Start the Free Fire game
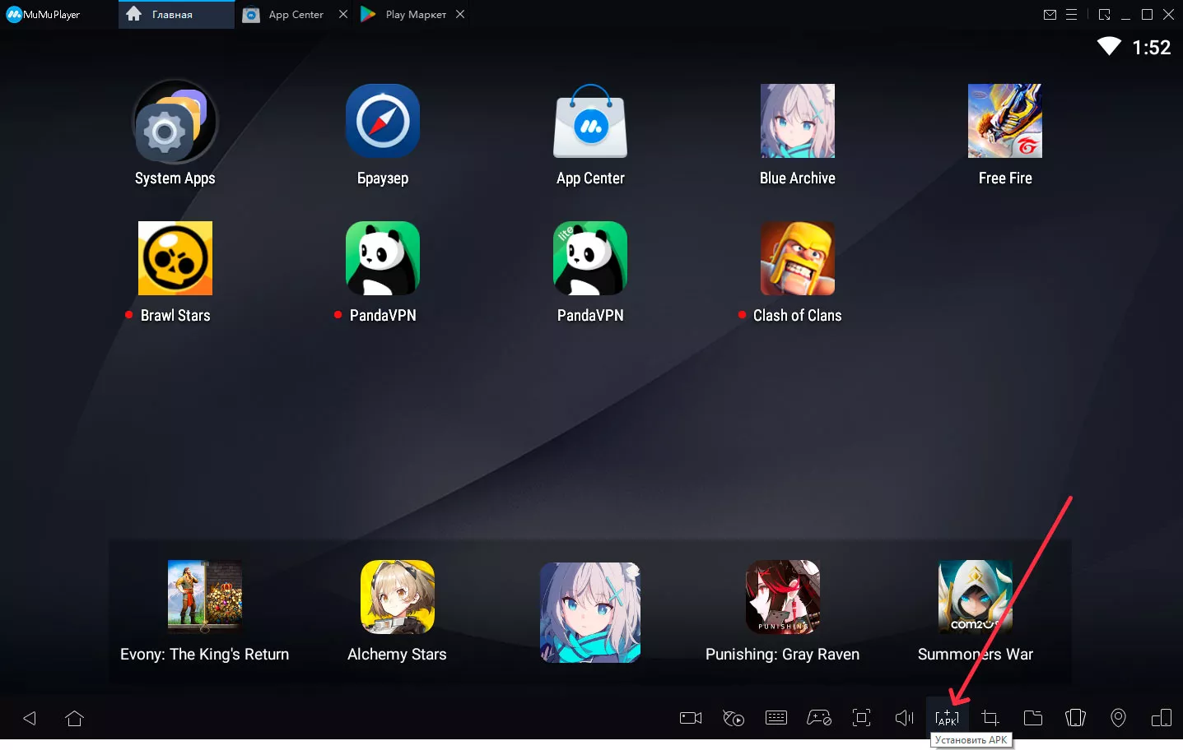This screenshot has height=750, width=1183. coord(1005,121)
